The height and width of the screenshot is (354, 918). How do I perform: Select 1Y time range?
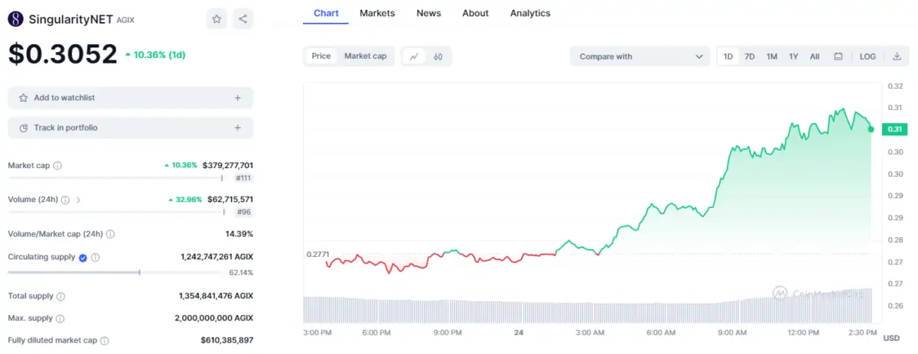(794, 57)
